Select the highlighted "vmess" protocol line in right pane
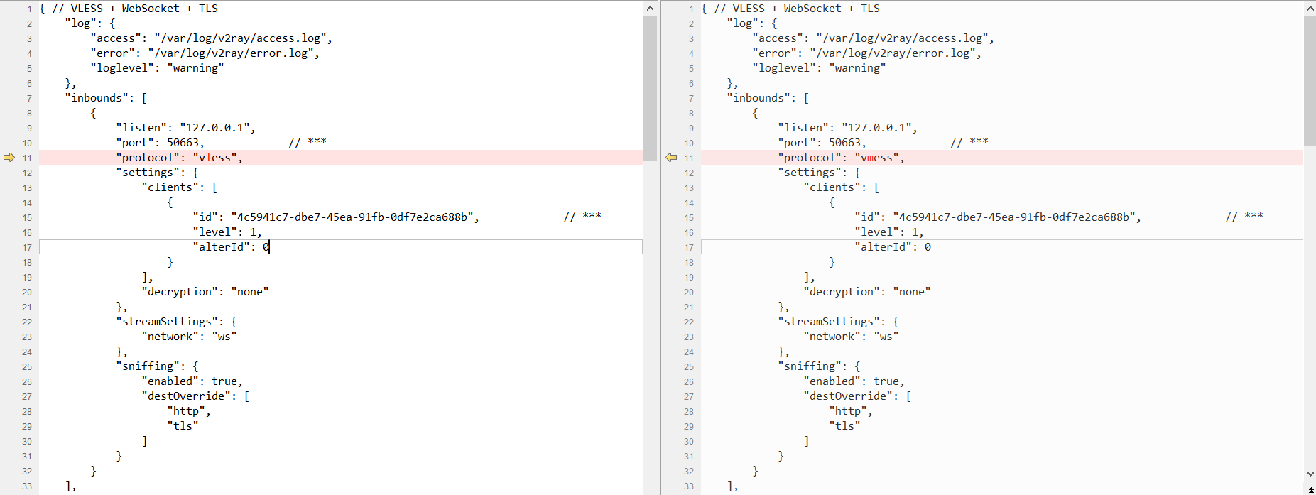This screenshot has width=1316, height=495. tap(841, 158)
